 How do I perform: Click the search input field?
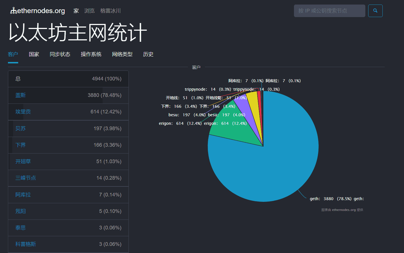point(329,11)
